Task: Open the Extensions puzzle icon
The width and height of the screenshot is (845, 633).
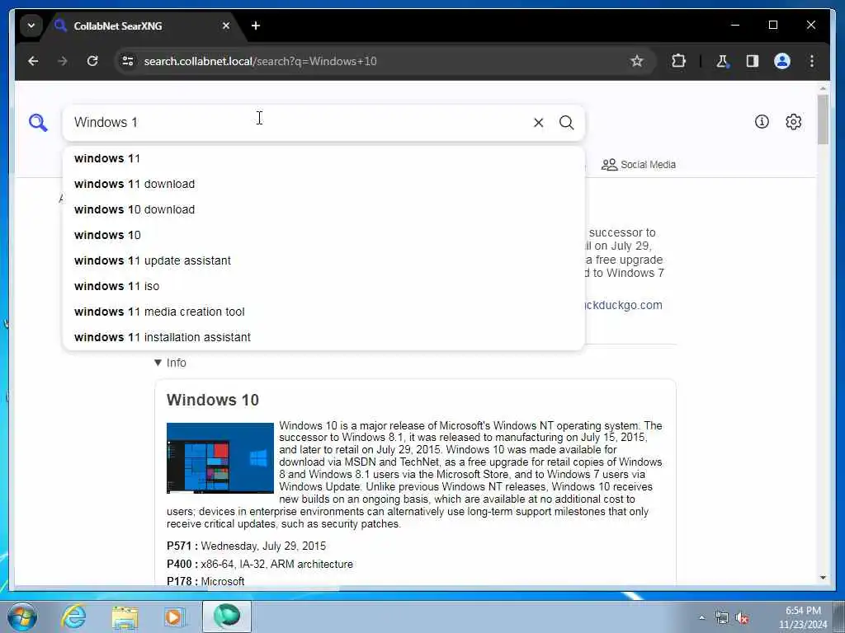Action: click(x=678, y=61)
